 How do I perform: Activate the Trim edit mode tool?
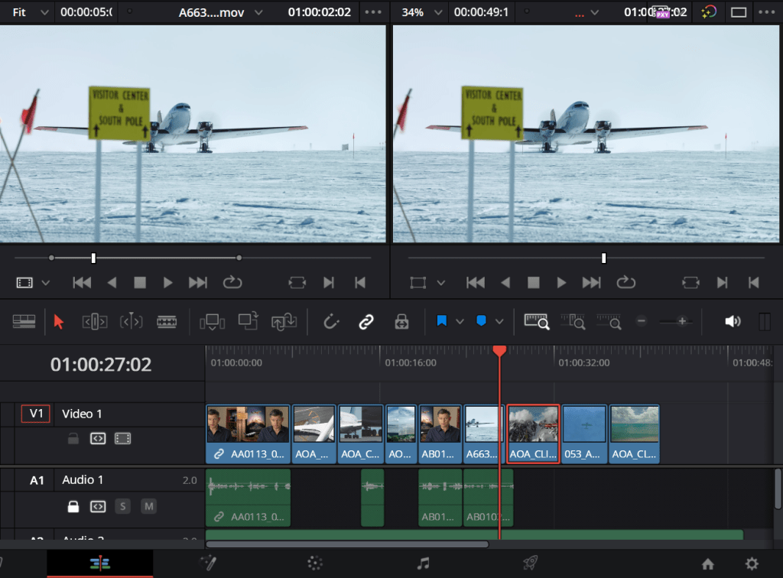click(95, 322)
